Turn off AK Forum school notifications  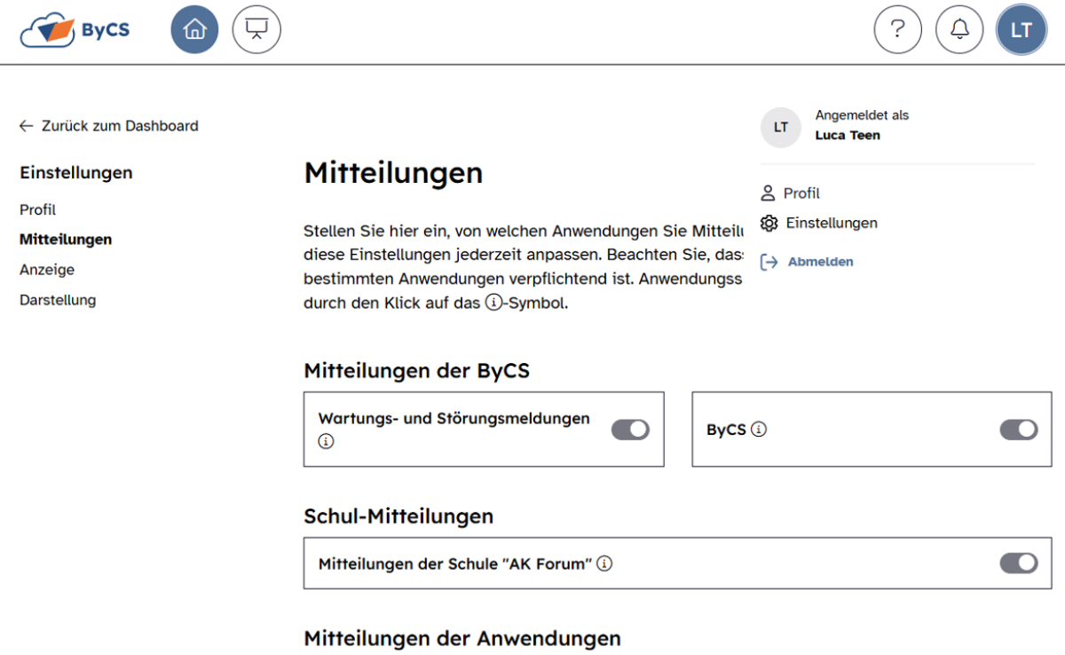1019,564
